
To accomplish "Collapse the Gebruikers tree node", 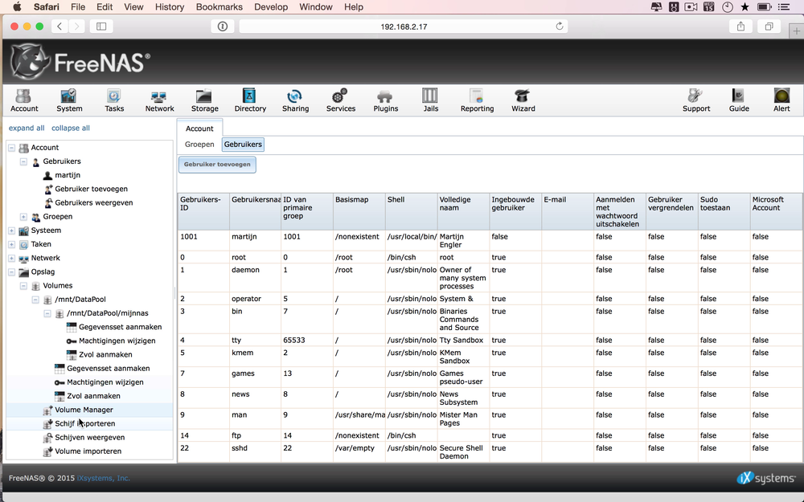I will [23, 161].
